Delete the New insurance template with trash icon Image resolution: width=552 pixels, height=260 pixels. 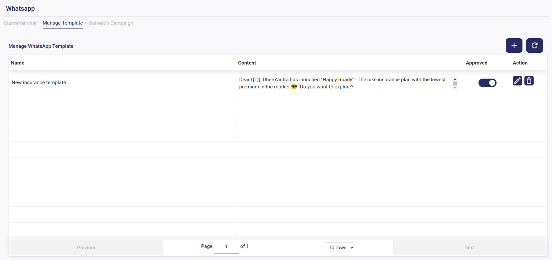529,81
